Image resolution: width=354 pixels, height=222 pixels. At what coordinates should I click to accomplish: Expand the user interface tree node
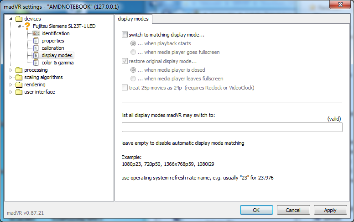(10, 92)
